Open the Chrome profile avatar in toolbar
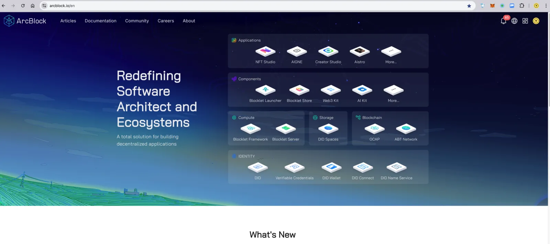The image size is (550, 244). pyautogui.click(x=536, y=6)
